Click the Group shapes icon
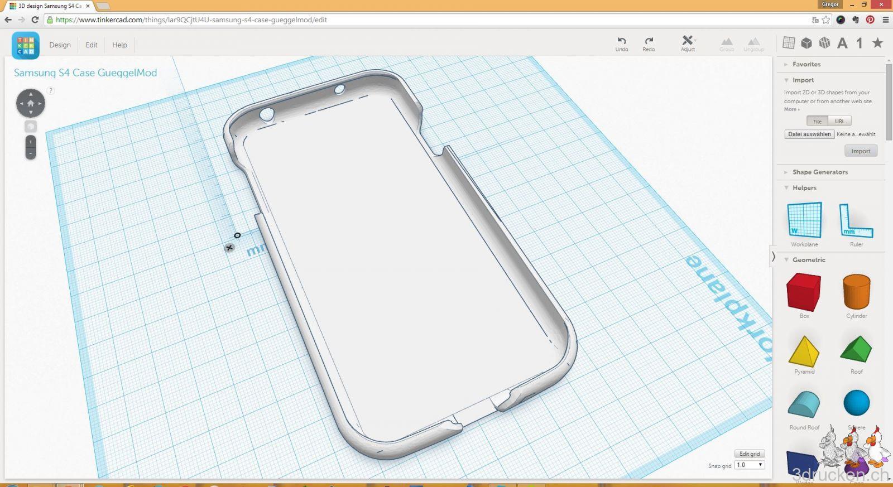 (727, 45)
